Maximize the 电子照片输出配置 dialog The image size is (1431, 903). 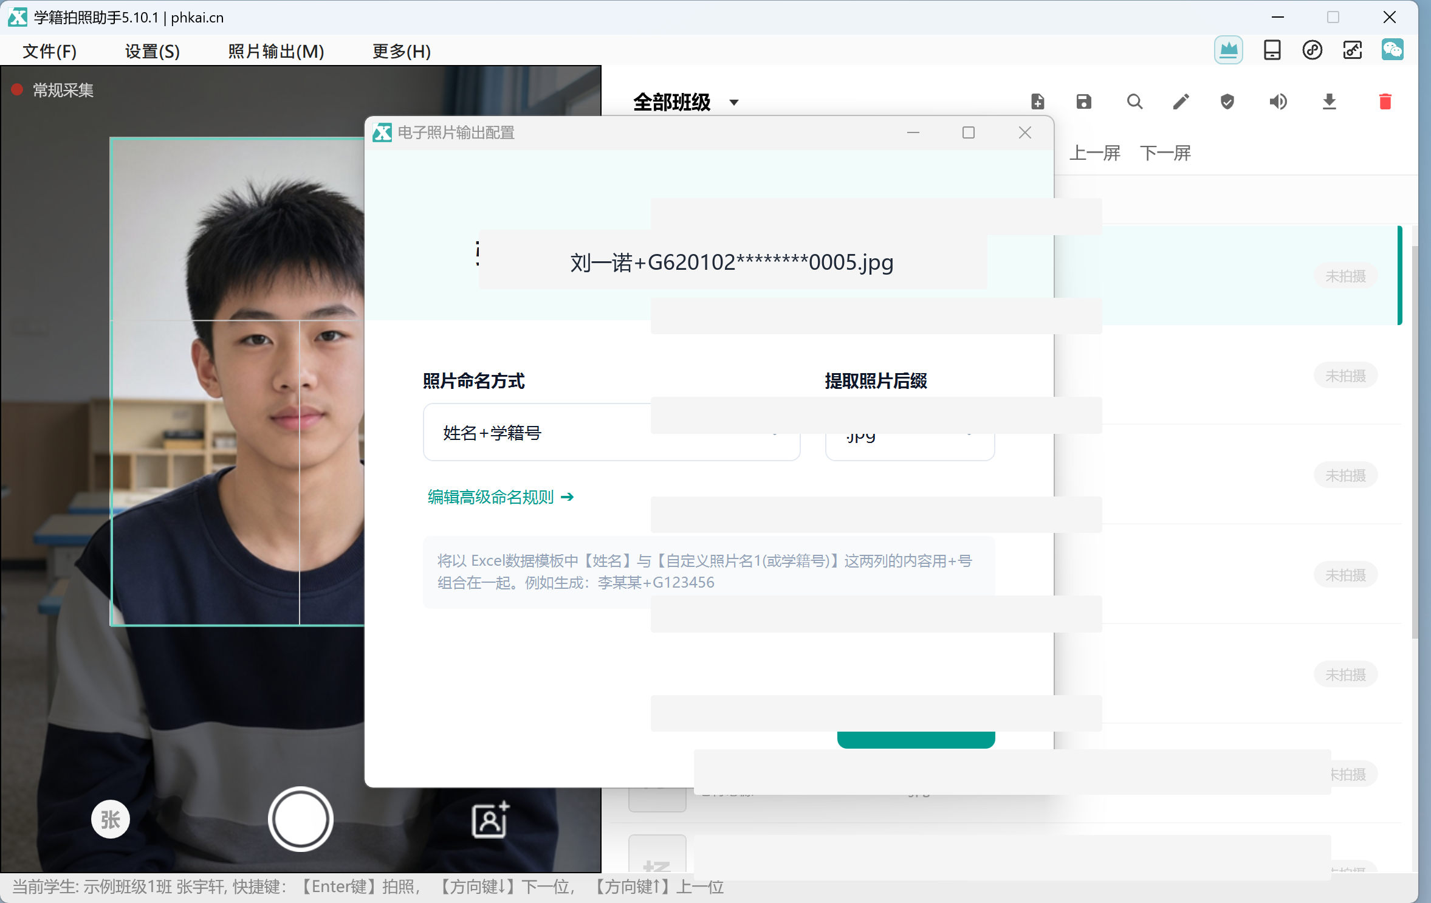[968, 132]
